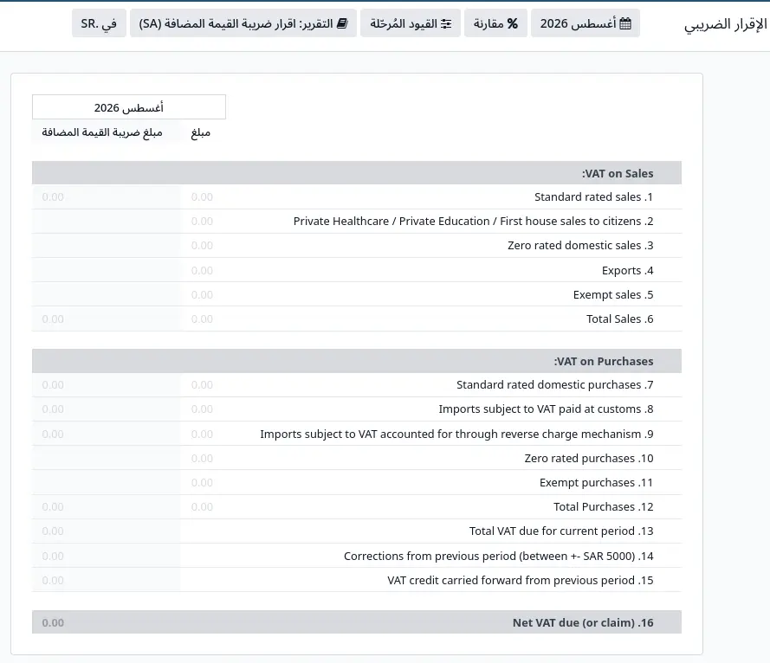Expand the القيود المُرحّلة filter options

pyautogui.click(x=411, y=23)
